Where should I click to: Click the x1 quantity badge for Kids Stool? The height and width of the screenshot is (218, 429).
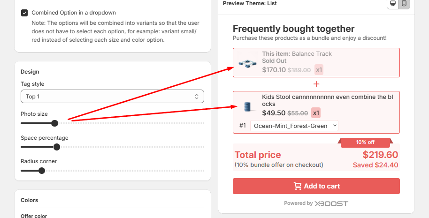coord(316,113)
